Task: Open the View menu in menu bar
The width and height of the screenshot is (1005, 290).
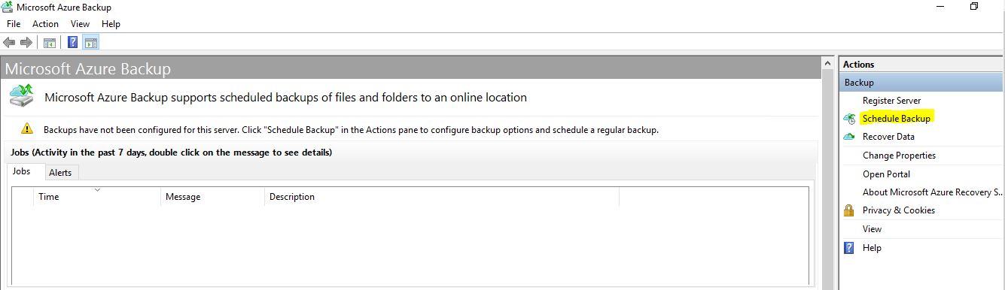Action: point(80,24)
